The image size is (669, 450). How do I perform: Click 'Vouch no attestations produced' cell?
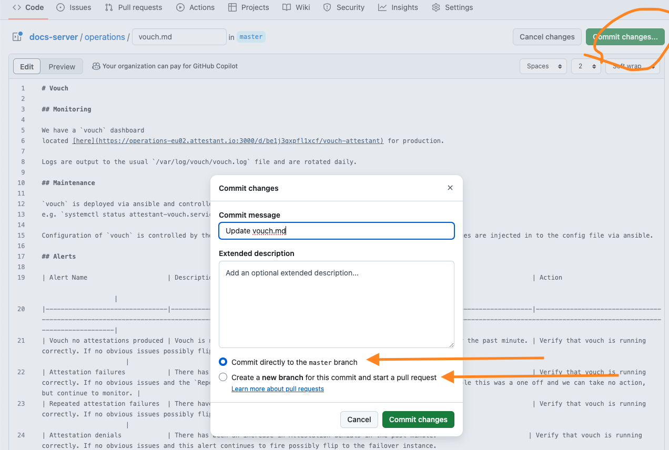point(106,341)
